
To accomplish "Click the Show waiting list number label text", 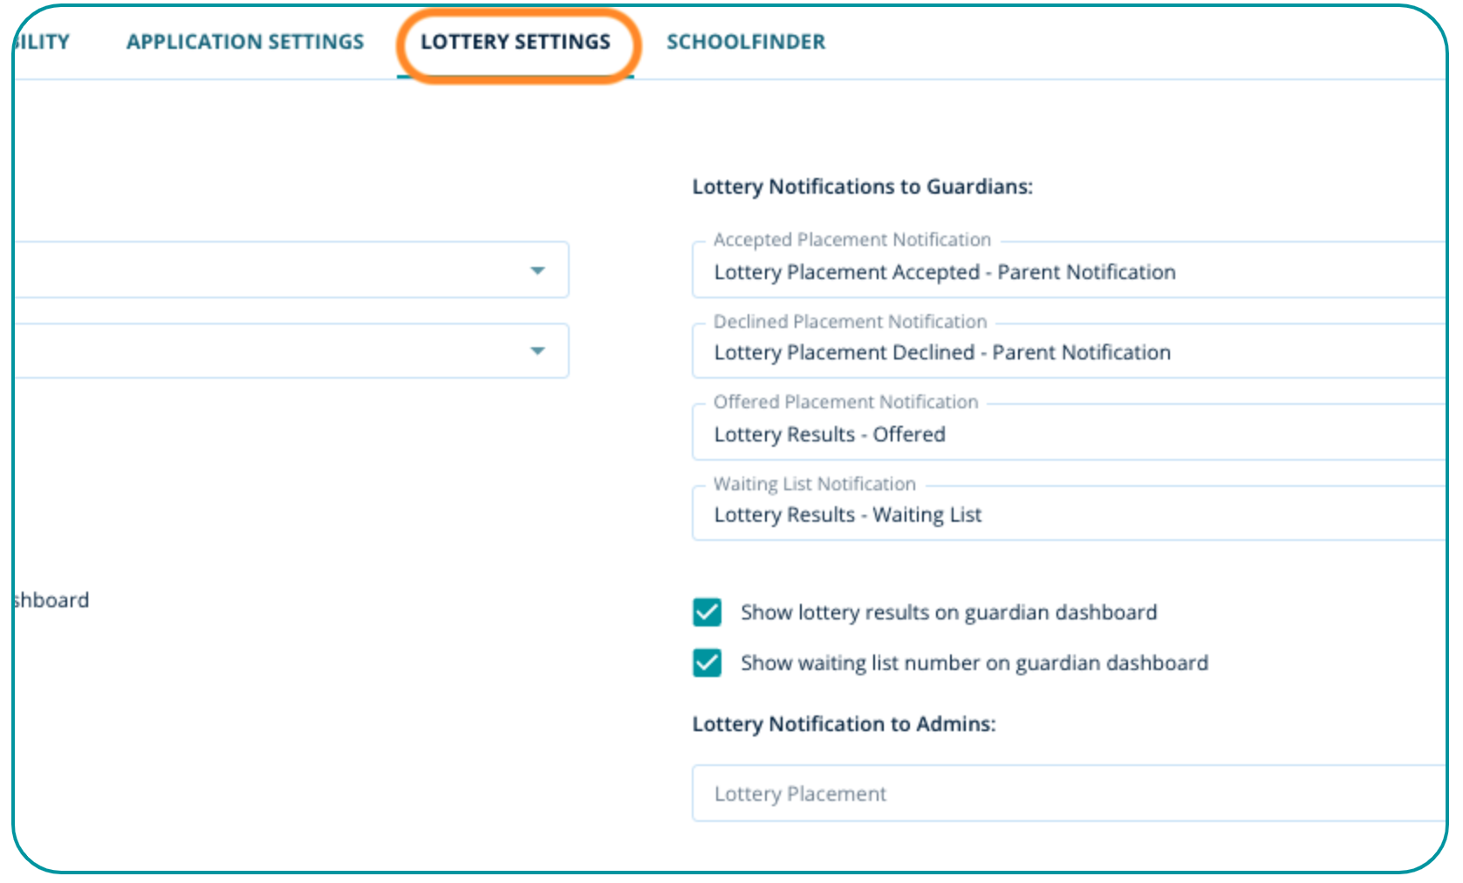I will tap(974, 663).
